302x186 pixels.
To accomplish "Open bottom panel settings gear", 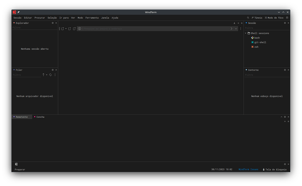I will pos(285,117).
